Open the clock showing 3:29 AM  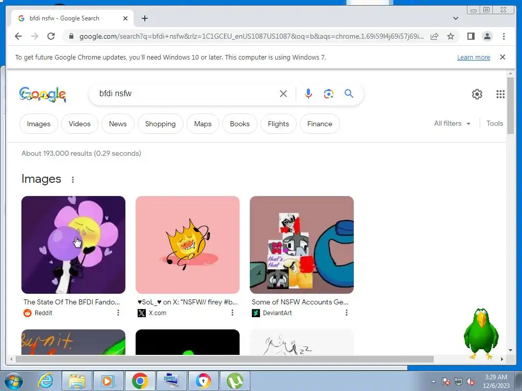click(x=496, y=381)
